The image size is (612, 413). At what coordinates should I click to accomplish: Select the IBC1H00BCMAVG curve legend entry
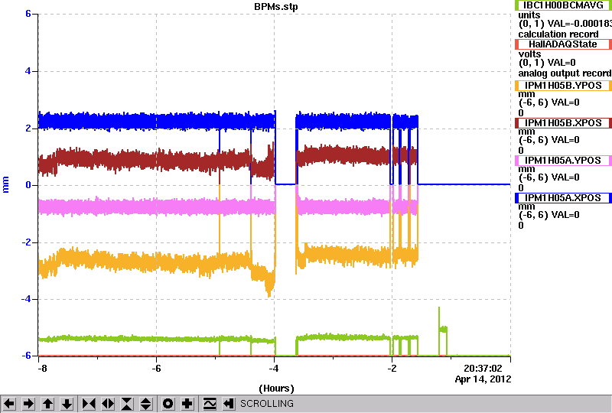click(x=563, y=5)
